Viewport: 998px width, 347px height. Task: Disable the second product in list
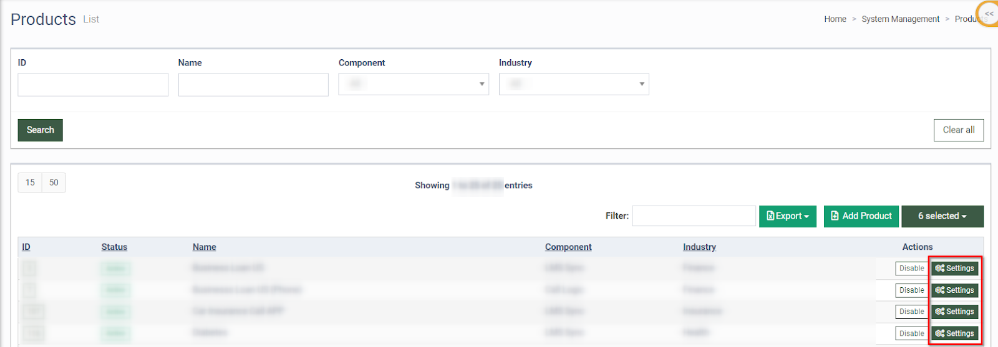click(x=911, y=290)
